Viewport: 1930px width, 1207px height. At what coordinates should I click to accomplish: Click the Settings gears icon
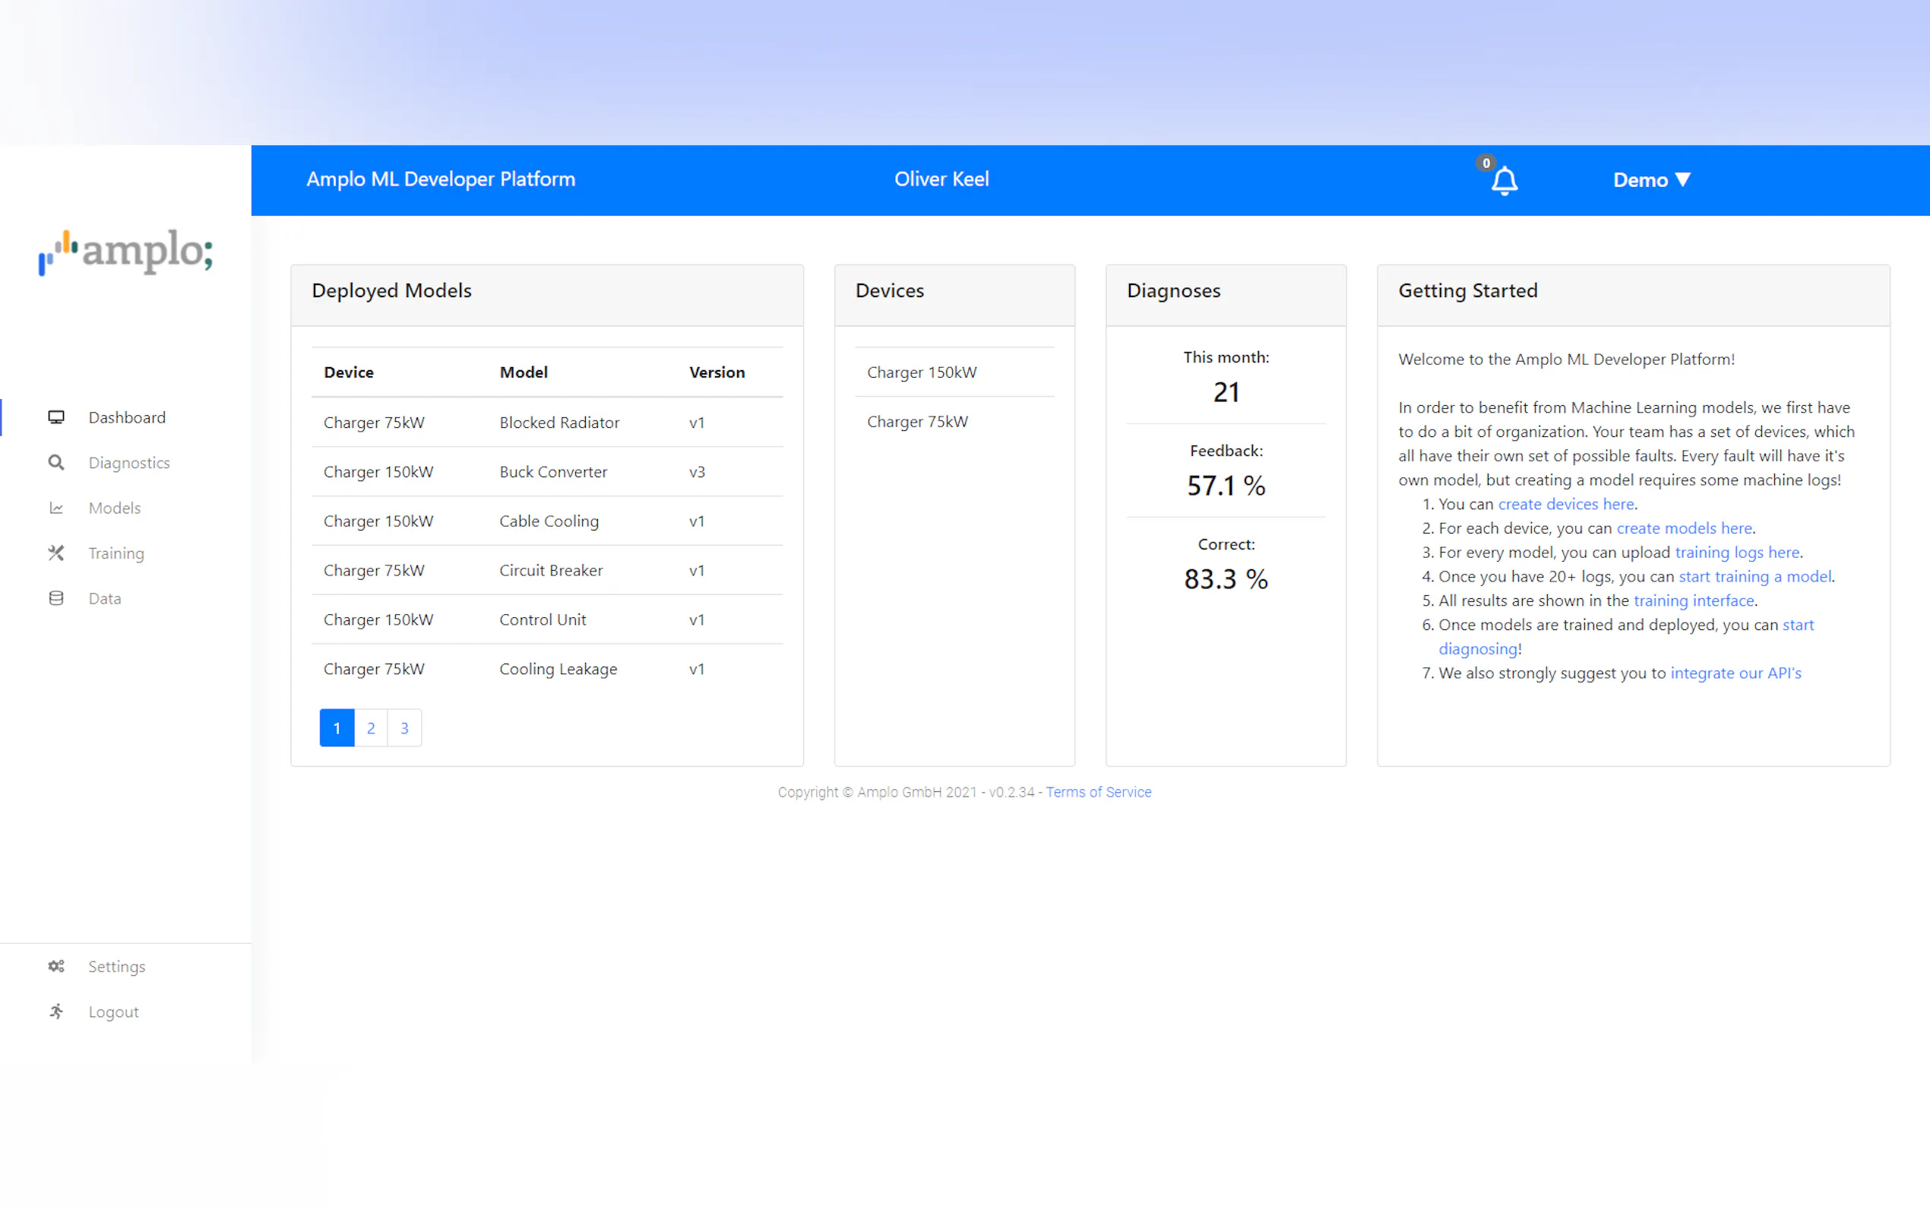click(x=56, y=967)
